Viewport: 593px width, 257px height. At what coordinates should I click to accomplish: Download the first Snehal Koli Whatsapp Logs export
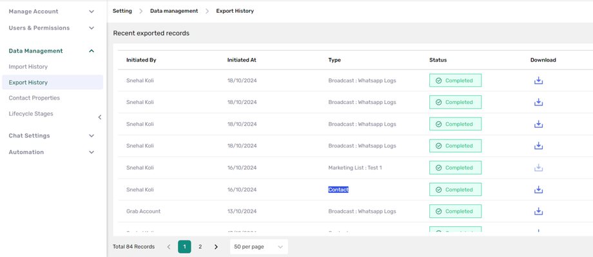tap(538, 81)
